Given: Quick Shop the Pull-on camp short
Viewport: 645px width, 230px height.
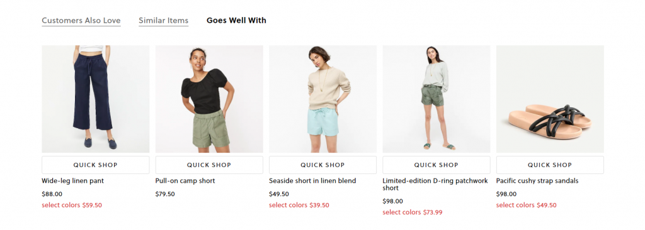Looking at the screenshot, I should 209,165.
